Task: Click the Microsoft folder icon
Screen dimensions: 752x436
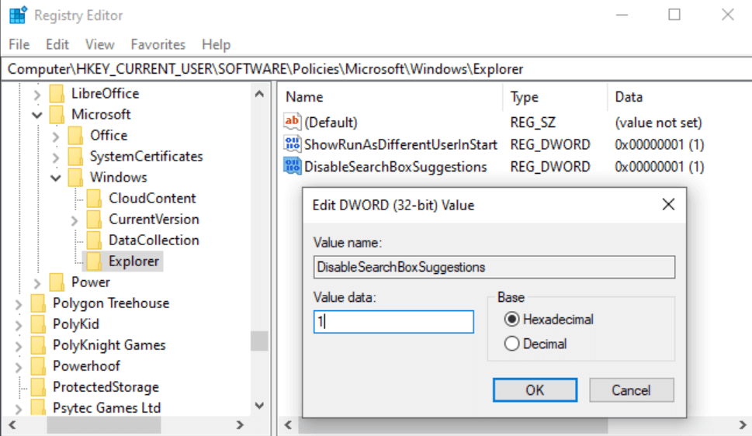Action: (57, 115)
